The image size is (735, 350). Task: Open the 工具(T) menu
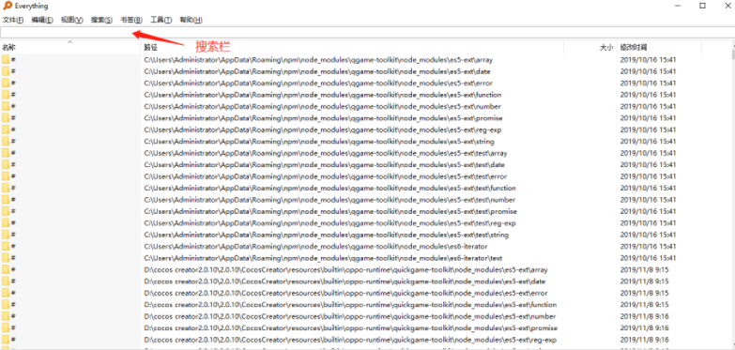tap(161, 20)
